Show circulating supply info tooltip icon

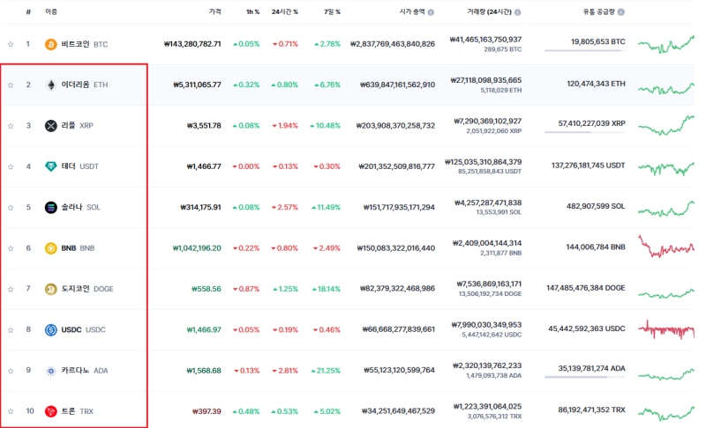[x=621, y=12]
